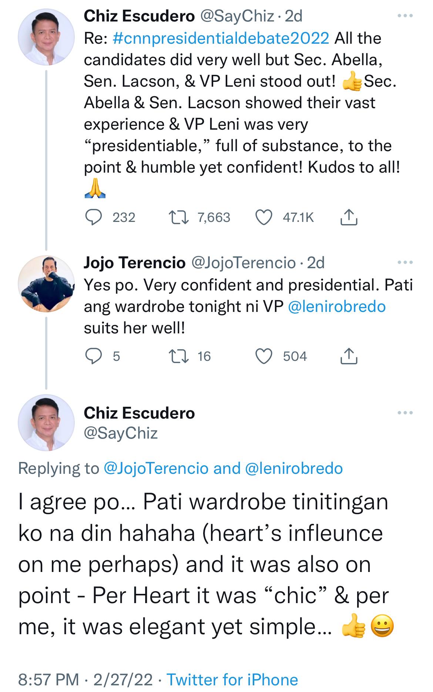Image resolution: width=433 pixels, height=692 pixels.
Task: Open Chiz Escudero's avatar on the top tweet
Action: tap(46, 37)
